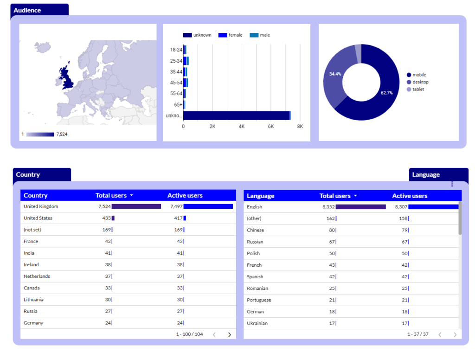Toggle the female series in bar chart legend

click(x=231, y=35)
